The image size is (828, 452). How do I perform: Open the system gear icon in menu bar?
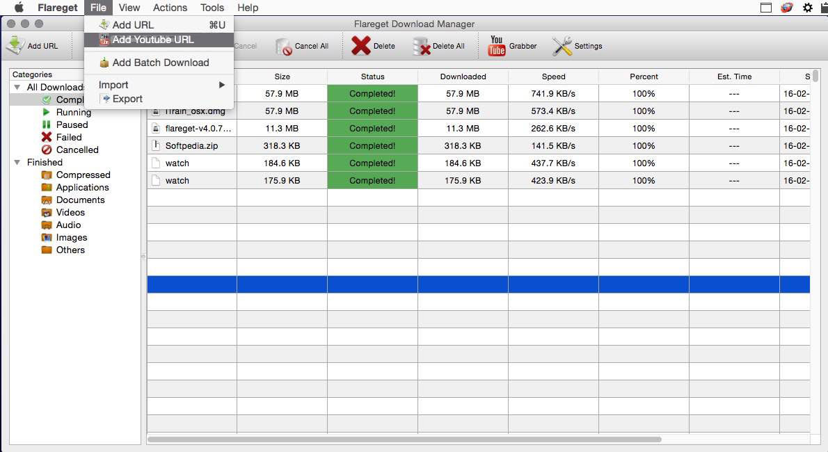click(x=807, y=8)
